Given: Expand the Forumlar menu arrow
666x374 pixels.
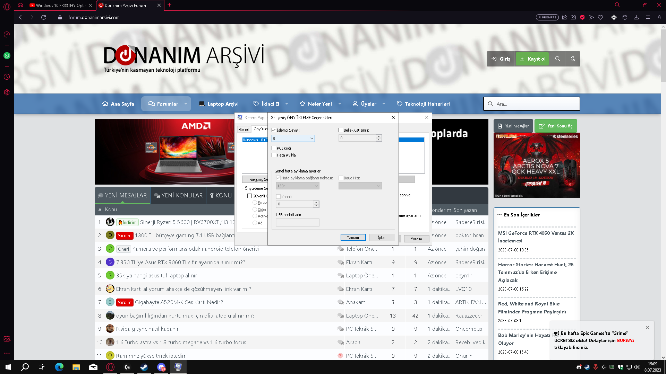Looking at the screenshot, I should pyautogui.click(x=186, y=104).
